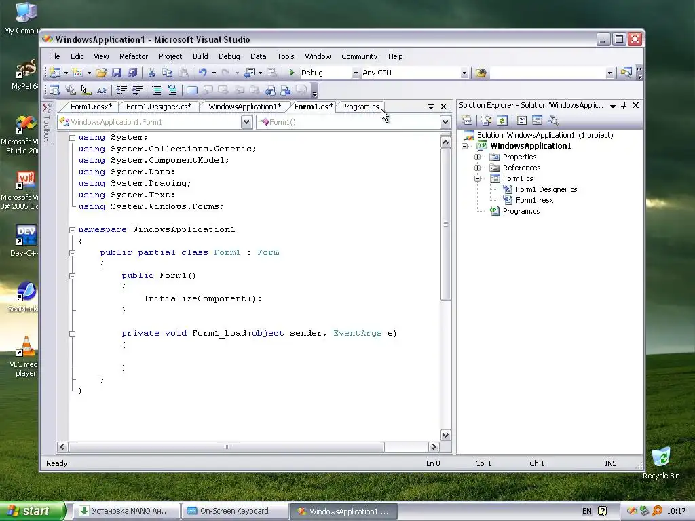Toggle auto-hide pin on Solution Explorer
This screenshot has width=695, height=521.
(x=624, y=105)
